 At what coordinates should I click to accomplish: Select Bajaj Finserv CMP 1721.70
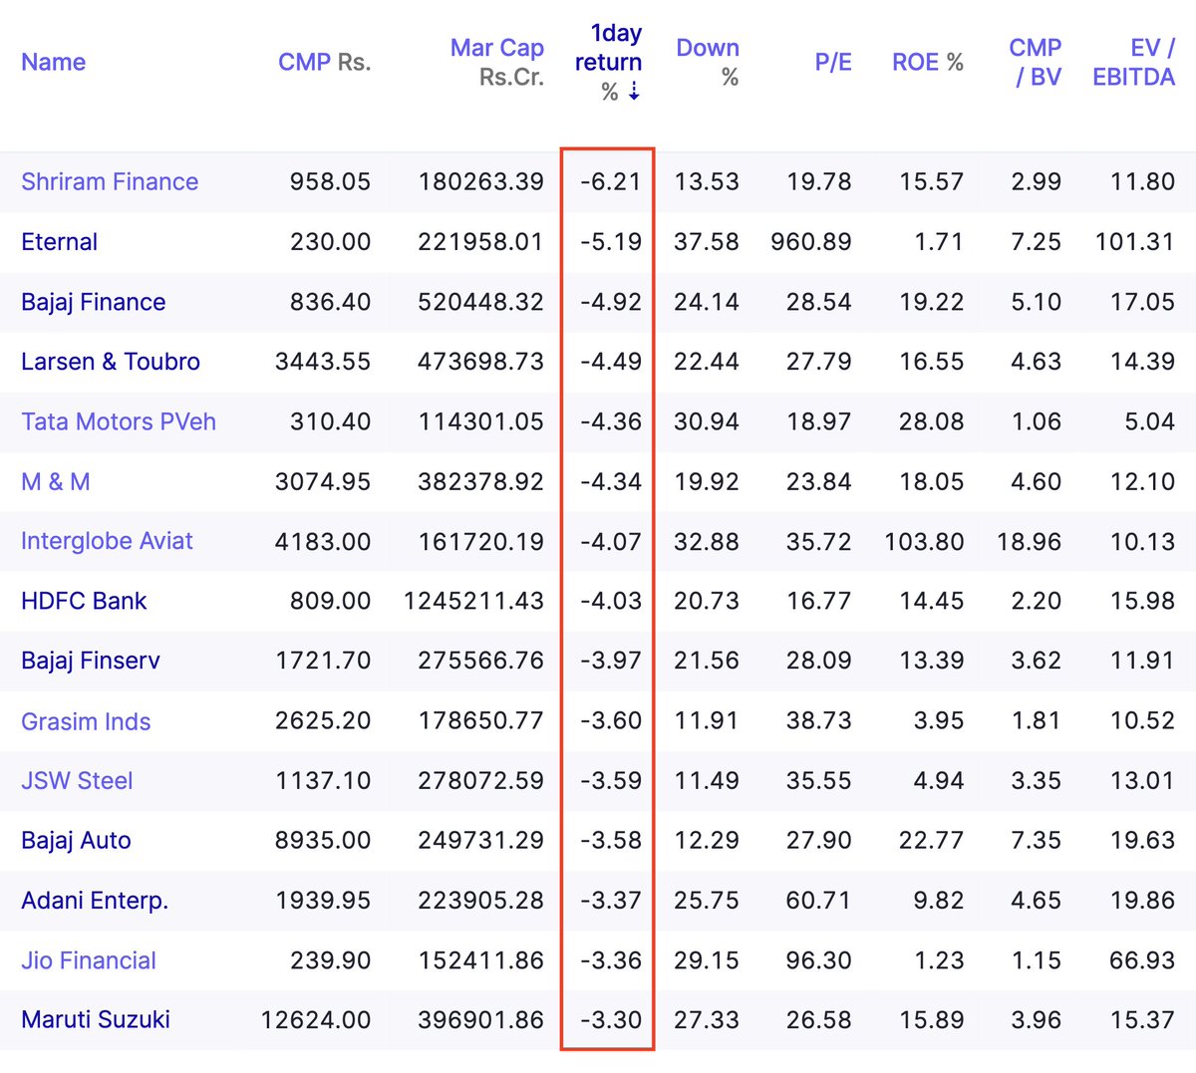point(323,661)
